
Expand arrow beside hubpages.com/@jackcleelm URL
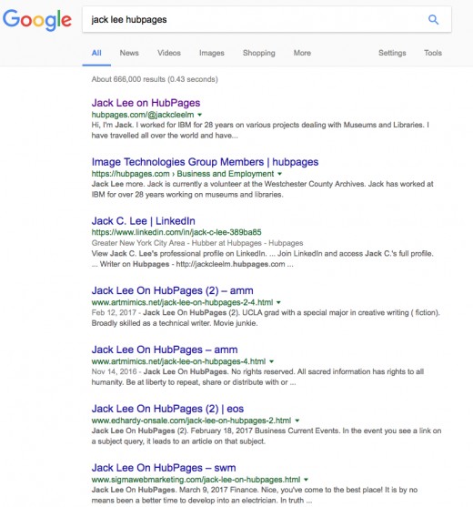[200, 115]
